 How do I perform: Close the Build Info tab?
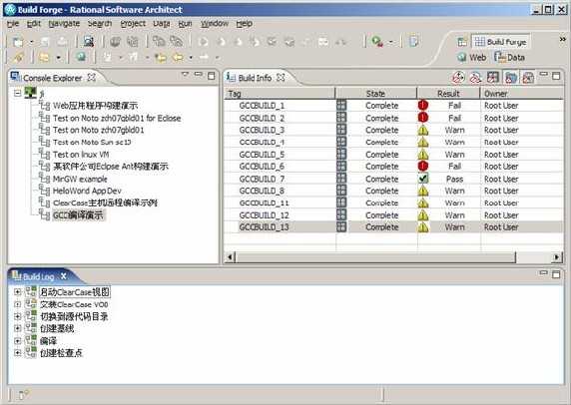point(281,78)
